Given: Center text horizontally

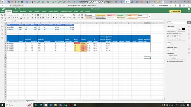Looking at the screenshot, I should click(x=35, y=18).
